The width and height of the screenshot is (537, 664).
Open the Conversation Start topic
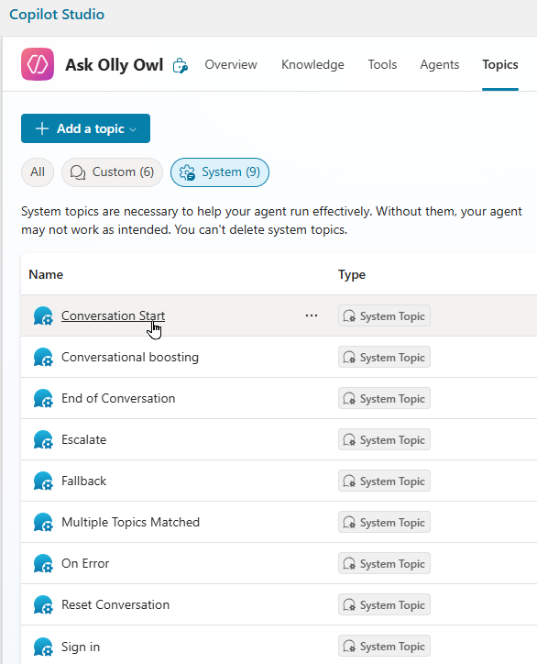(113, 315)
